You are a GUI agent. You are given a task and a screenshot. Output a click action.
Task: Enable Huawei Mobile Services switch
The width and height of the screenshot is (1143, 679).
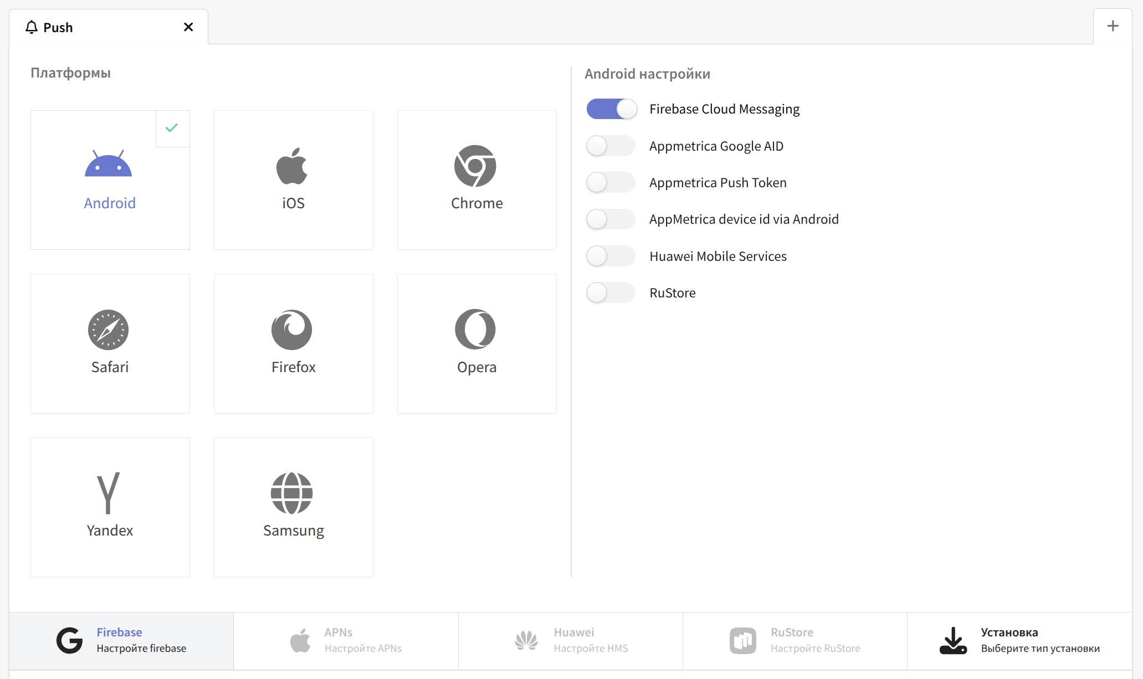click(x=611, y=256)
